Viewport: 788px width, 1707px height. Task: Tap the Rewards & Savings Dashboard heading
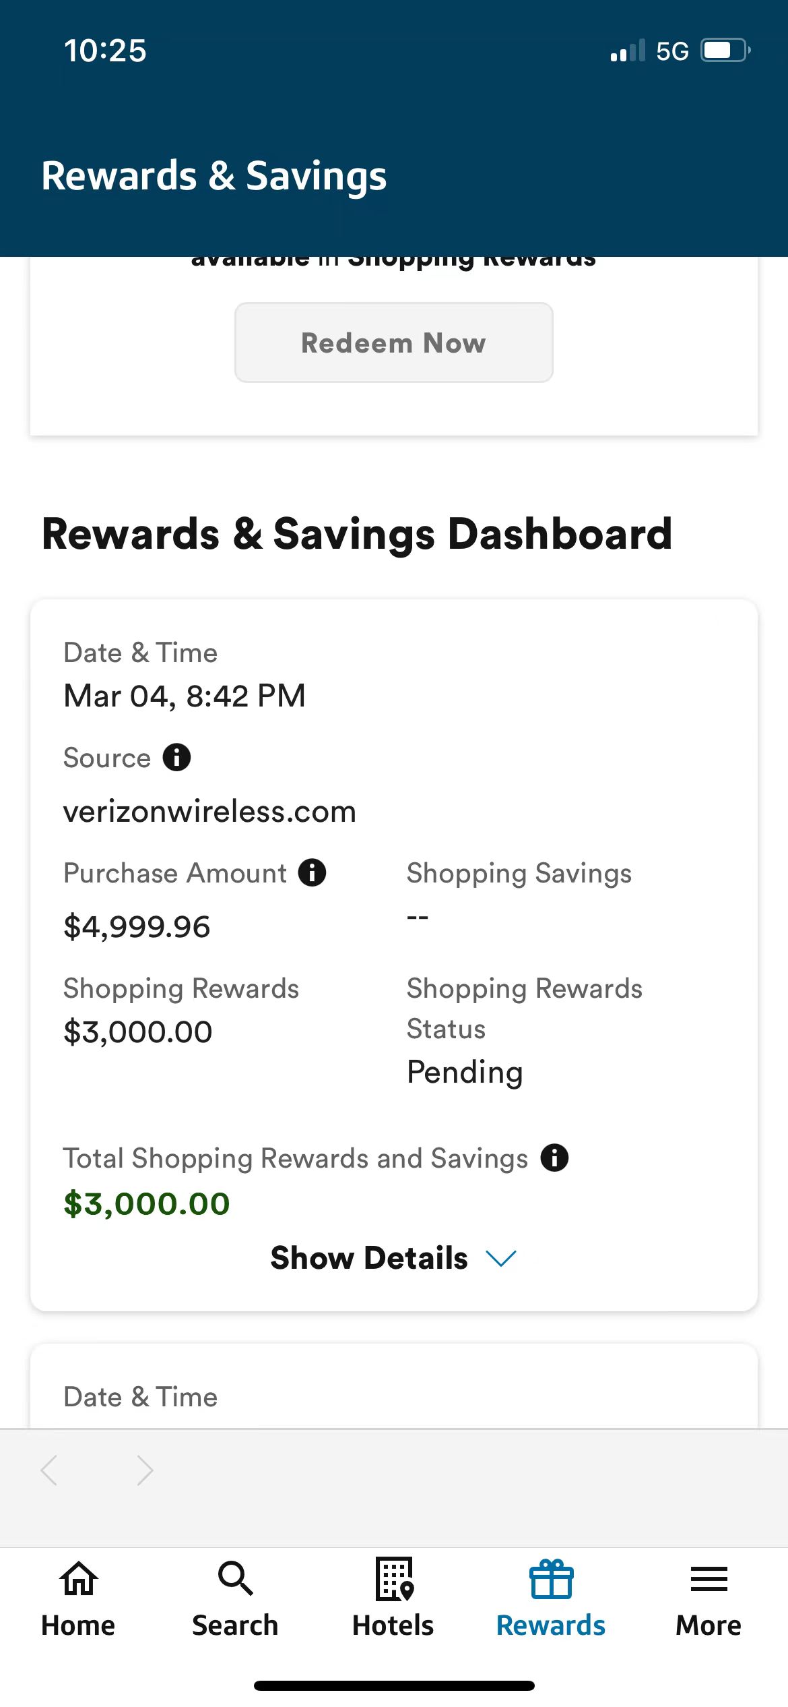[357, 534]
